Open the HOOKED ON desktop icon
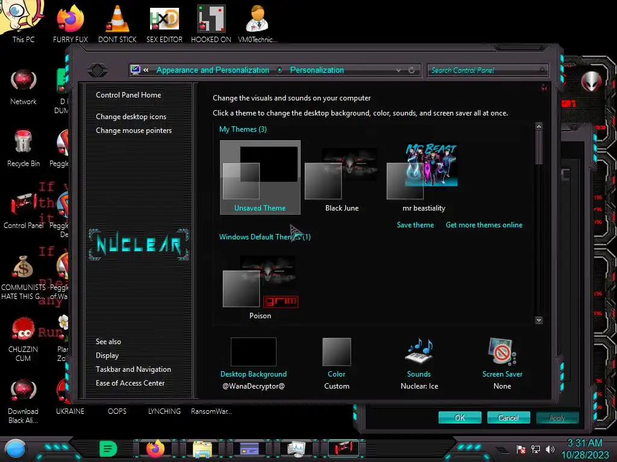Viewport: 617px width, 462px height. pos(211,23)
